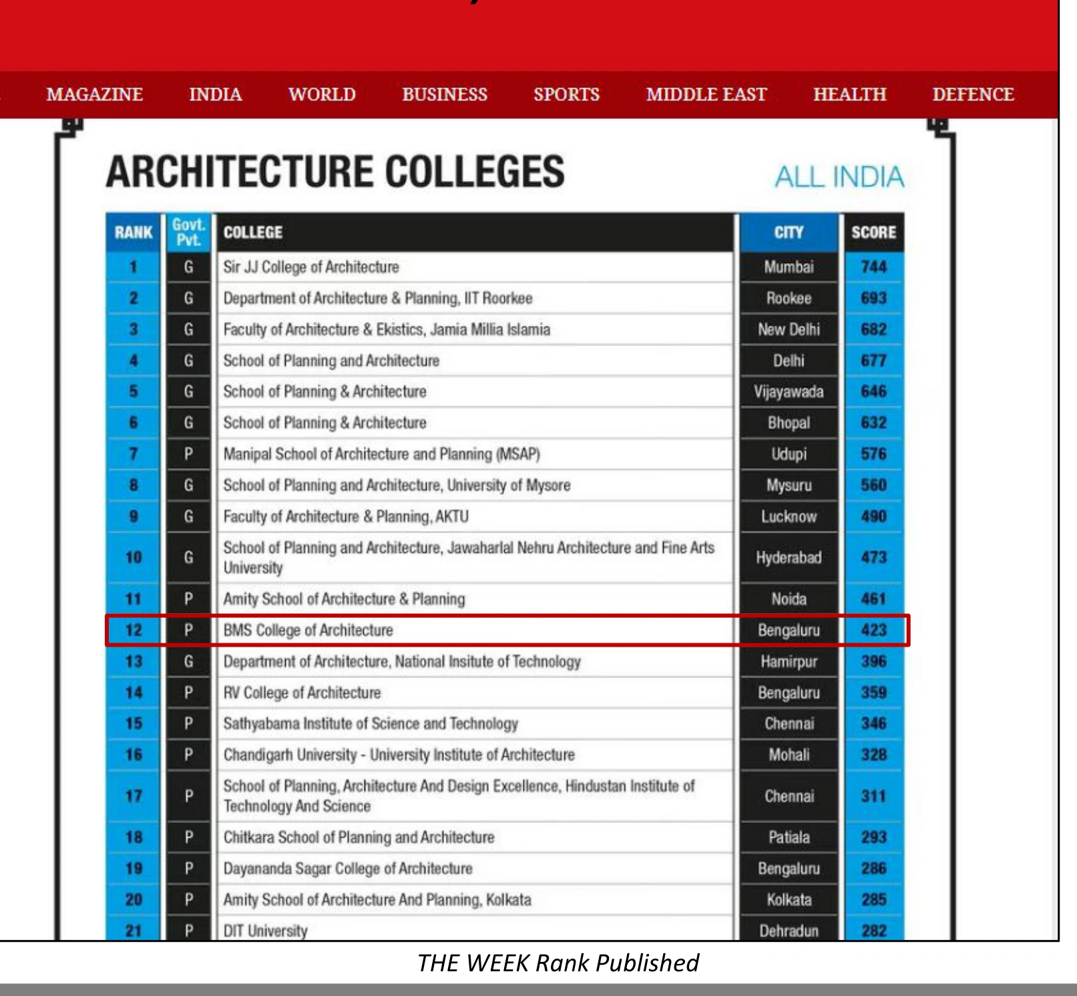1077x996 pixels.
Task: Go to the WORLD section
Action: click(322, 94)
